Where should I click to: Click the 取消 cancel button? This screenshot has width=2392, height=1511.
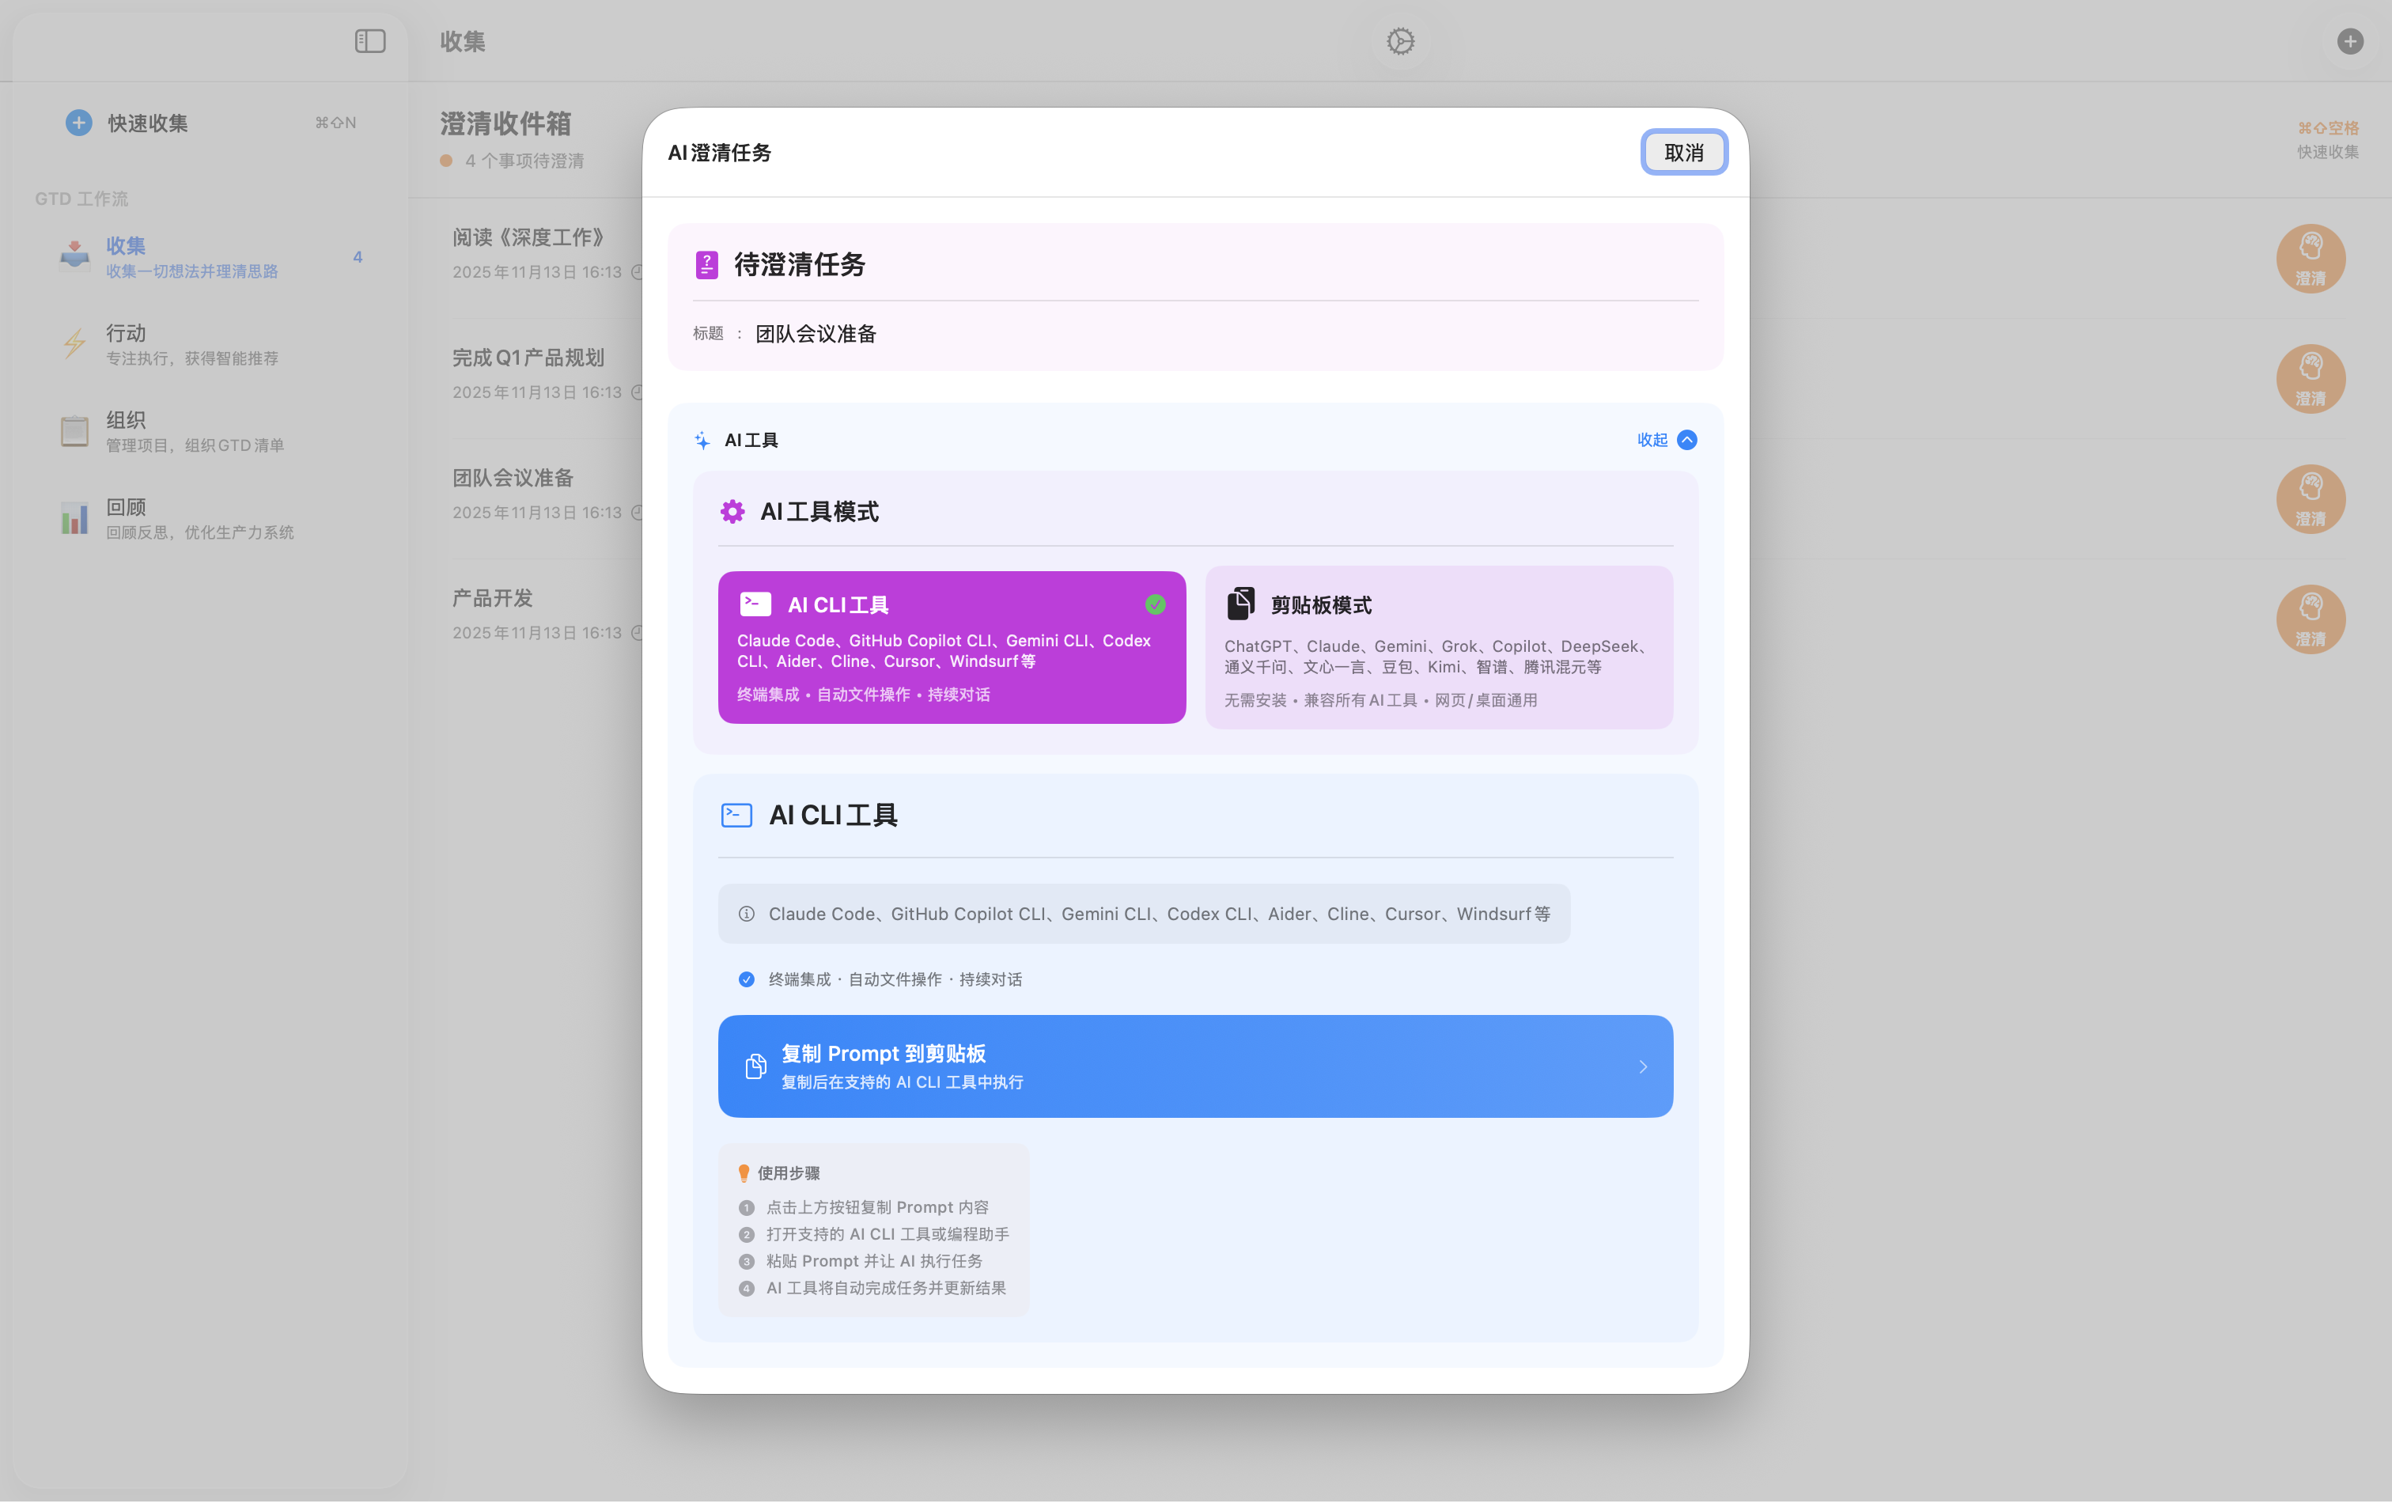coord(1684,152)
